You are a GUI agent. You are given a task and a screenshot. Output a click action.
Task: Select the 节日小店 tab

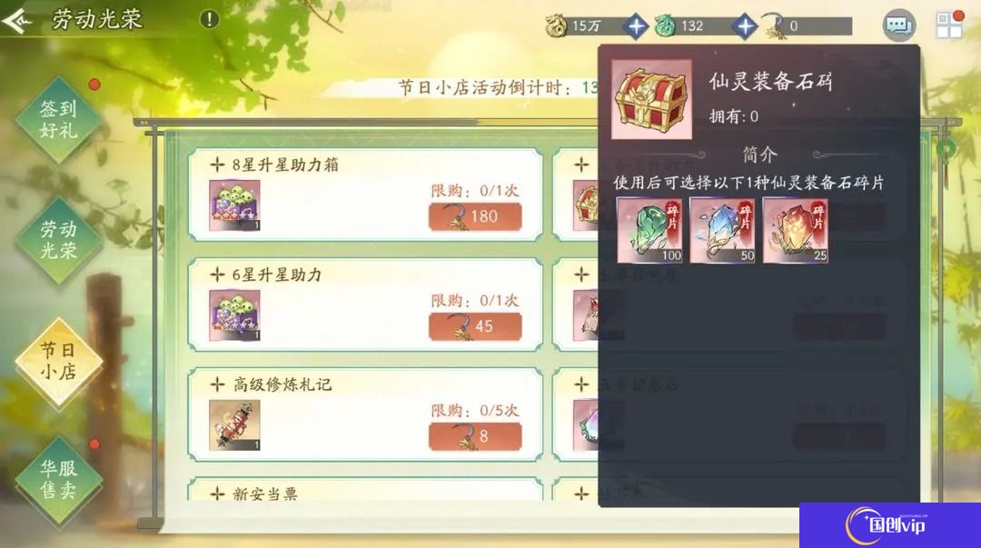[59, 361]
